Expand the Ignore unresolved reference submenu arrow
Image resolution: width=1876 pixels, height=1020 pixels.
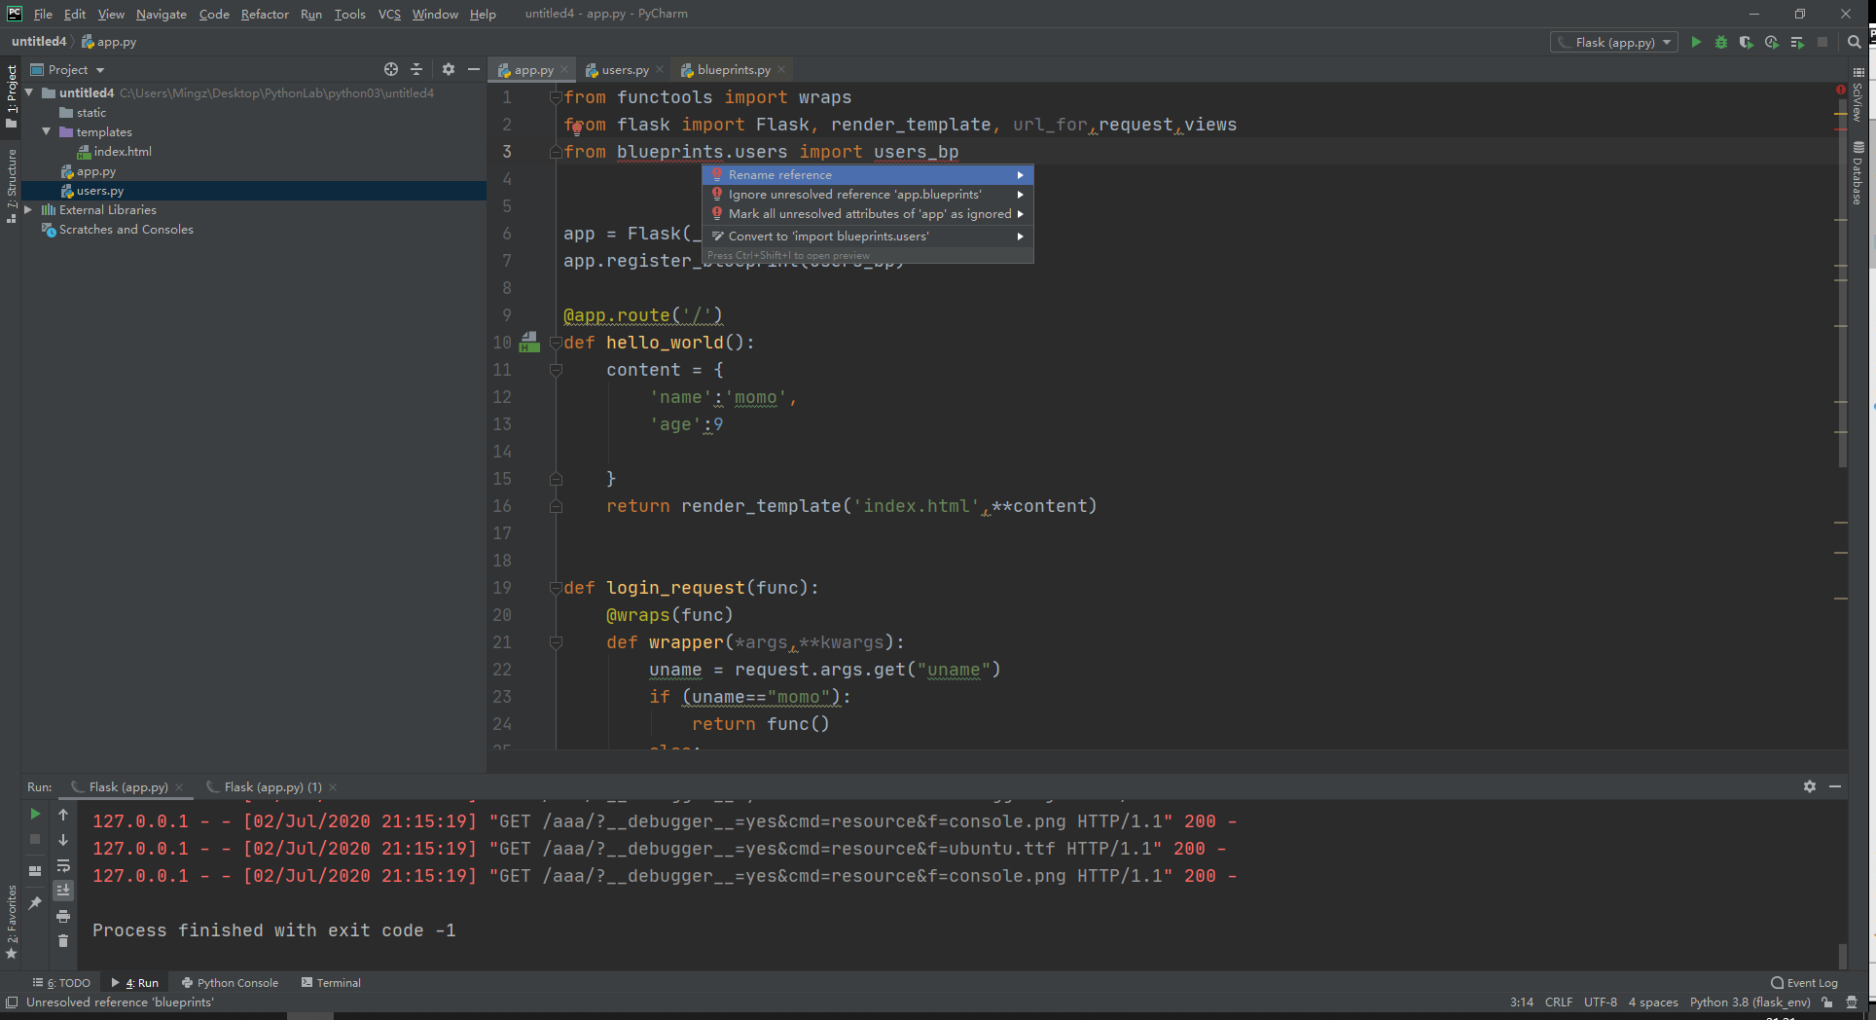[1020, 195]
